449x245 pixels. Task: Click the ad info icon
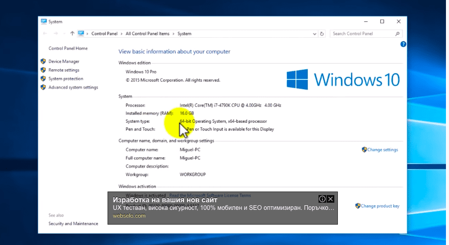click(322, 199)
